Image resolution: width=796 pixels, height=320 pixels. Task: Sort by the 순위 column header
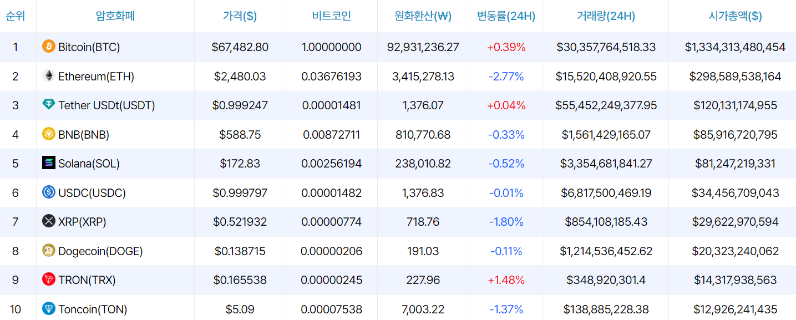[15, 16]
